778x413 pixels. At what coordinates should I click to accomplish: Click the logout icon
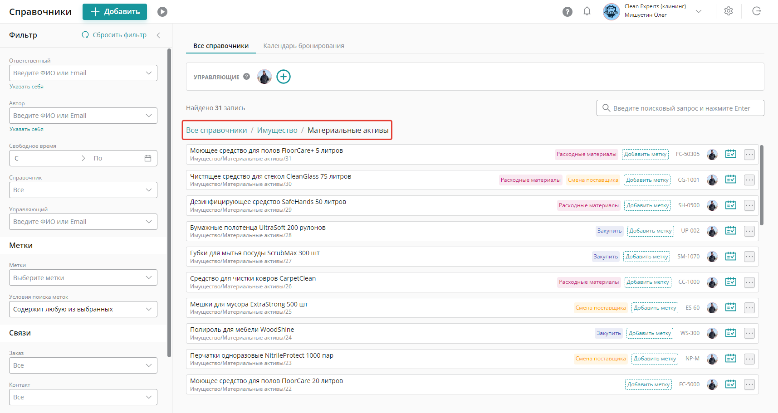click(757, 11)
